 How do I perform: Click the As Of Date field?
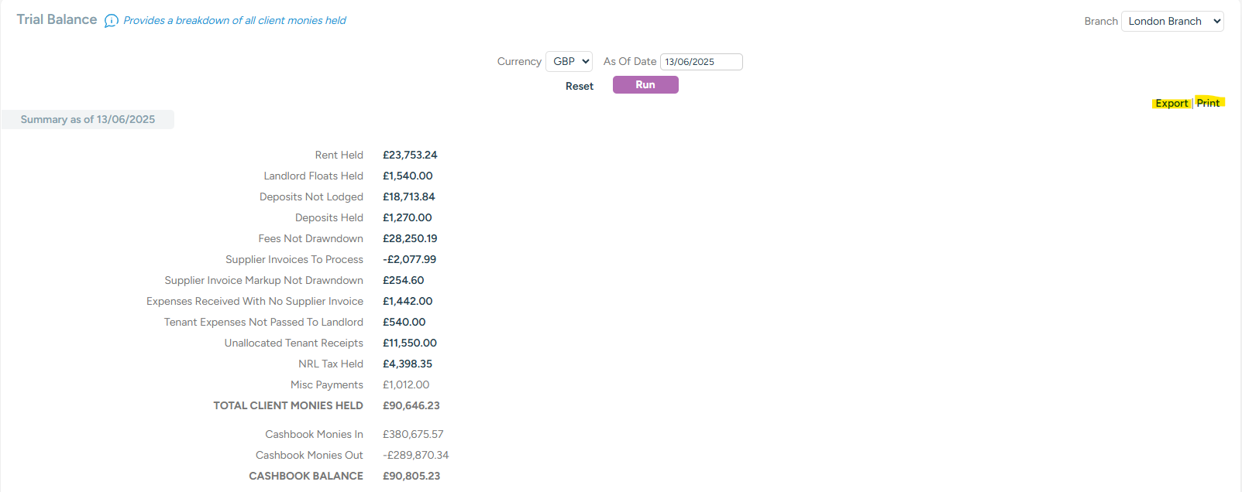700,62
